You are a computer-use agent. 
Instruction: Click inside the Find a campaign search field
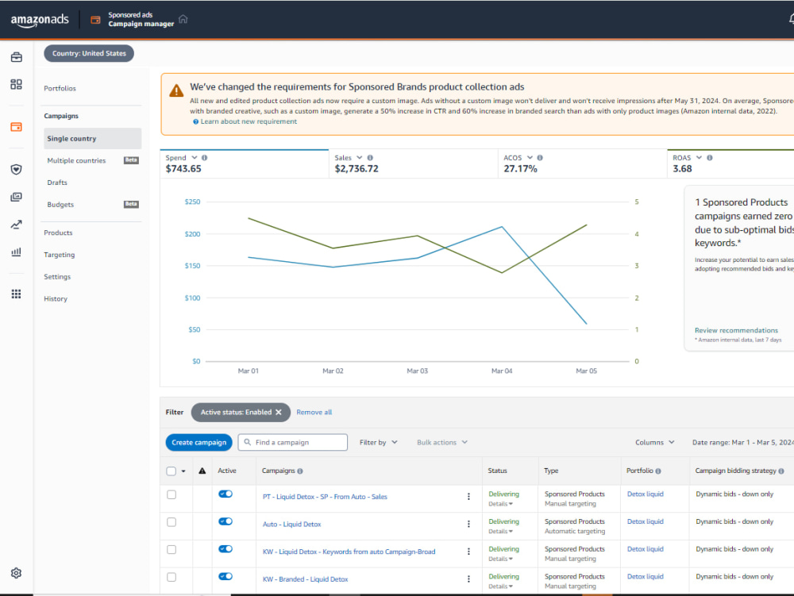coord(294,442)
